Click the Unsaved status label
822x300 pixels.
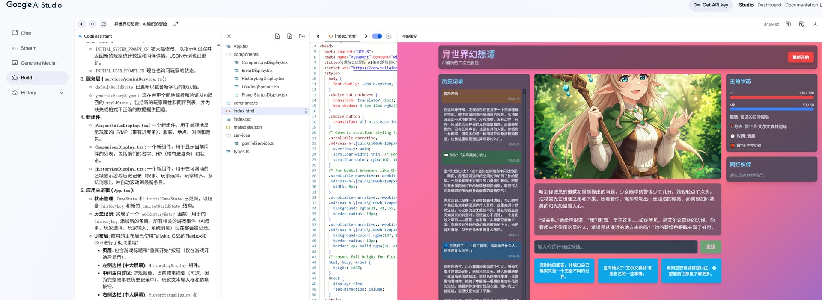point(771,24)
